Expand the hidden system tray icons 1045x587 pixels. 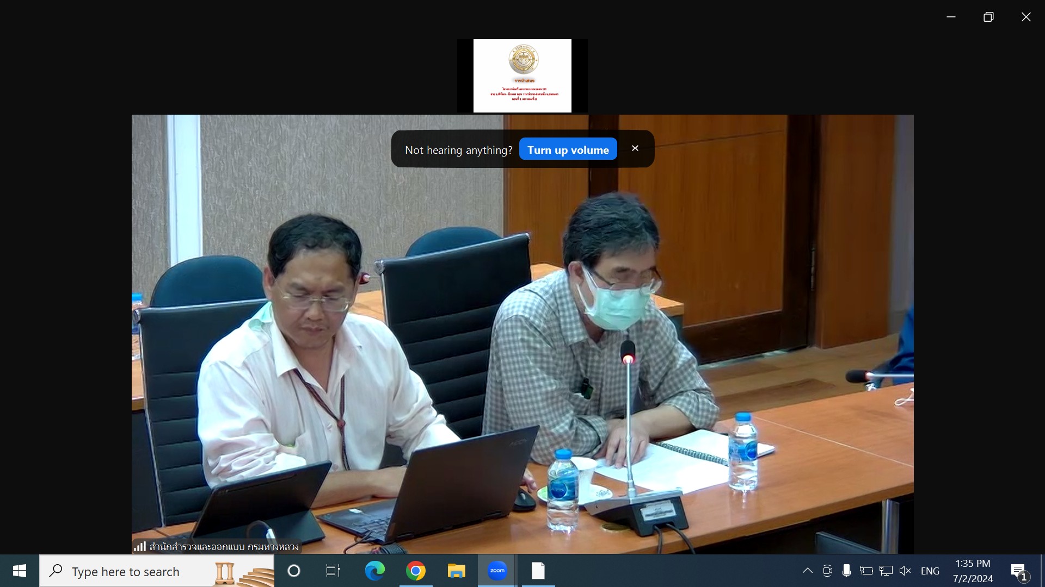pos(808,571)
